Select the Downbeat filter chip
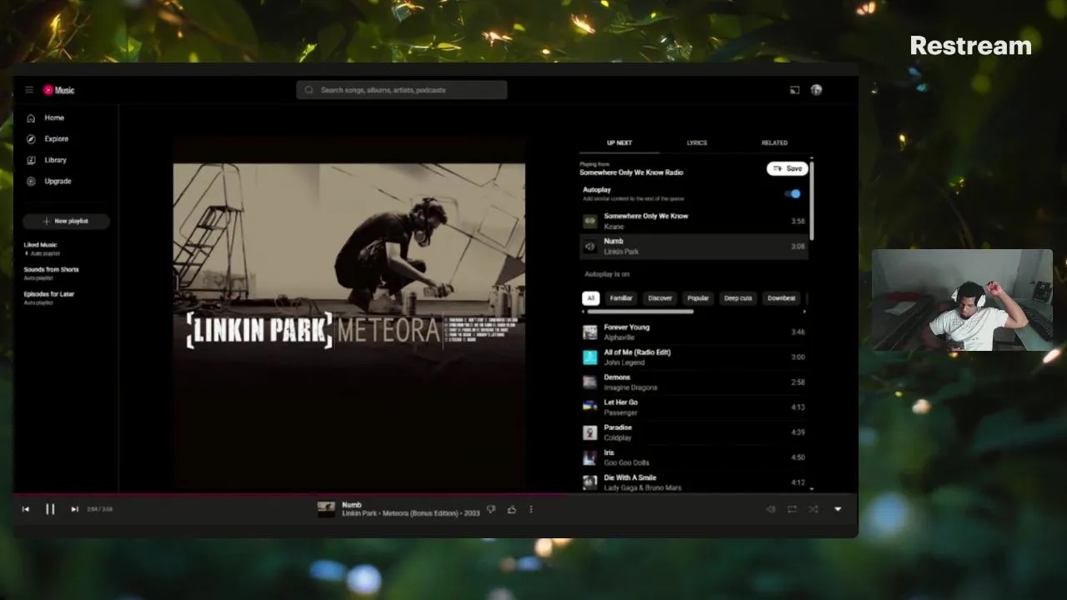 [x=782, y=297]
